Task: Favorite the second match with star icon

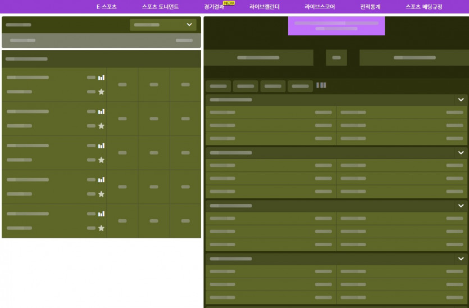Action: pyautogui.click(x=102, y=126)
